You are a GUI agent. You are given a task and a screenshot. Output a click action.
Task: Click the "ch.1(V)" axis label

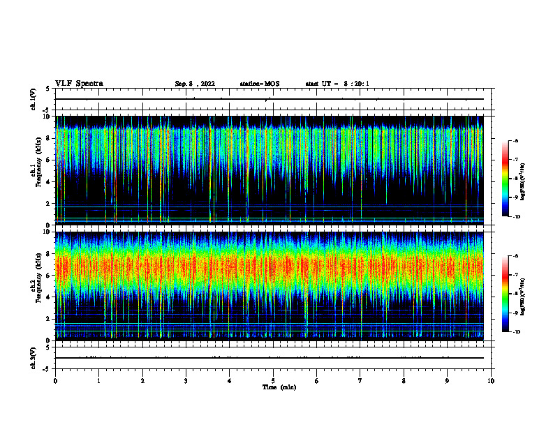coord(34,99)
